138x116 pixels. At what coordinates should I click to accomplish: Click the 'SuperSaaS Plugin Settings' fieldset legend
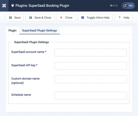tap(32, 42)
